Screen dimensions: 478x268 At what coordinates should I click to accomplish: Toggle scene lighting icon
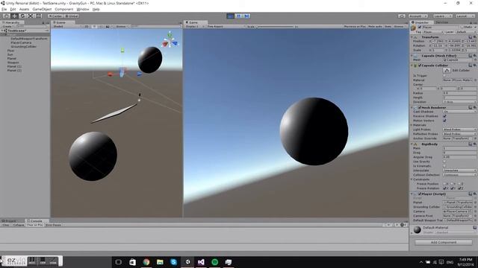95,27
